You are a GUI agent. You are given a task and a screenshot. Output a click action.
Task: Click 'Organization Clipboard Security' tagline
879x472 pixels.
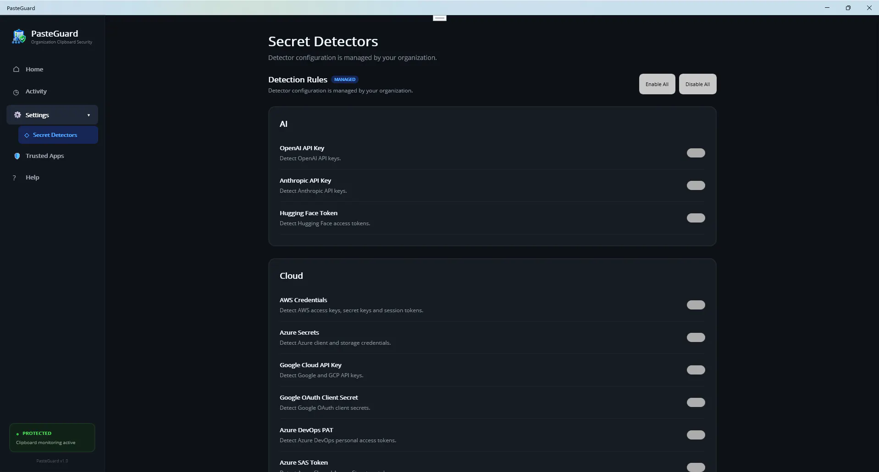[61, 42]
